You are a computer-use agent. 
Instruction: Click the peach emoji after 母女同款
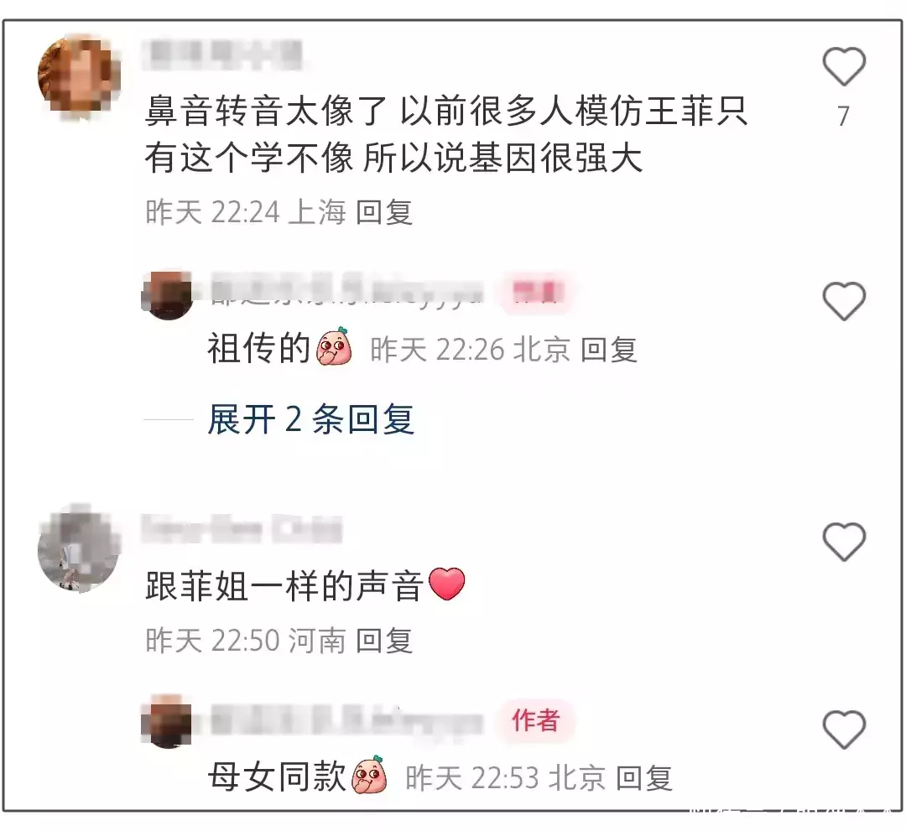tap(368, 775)
